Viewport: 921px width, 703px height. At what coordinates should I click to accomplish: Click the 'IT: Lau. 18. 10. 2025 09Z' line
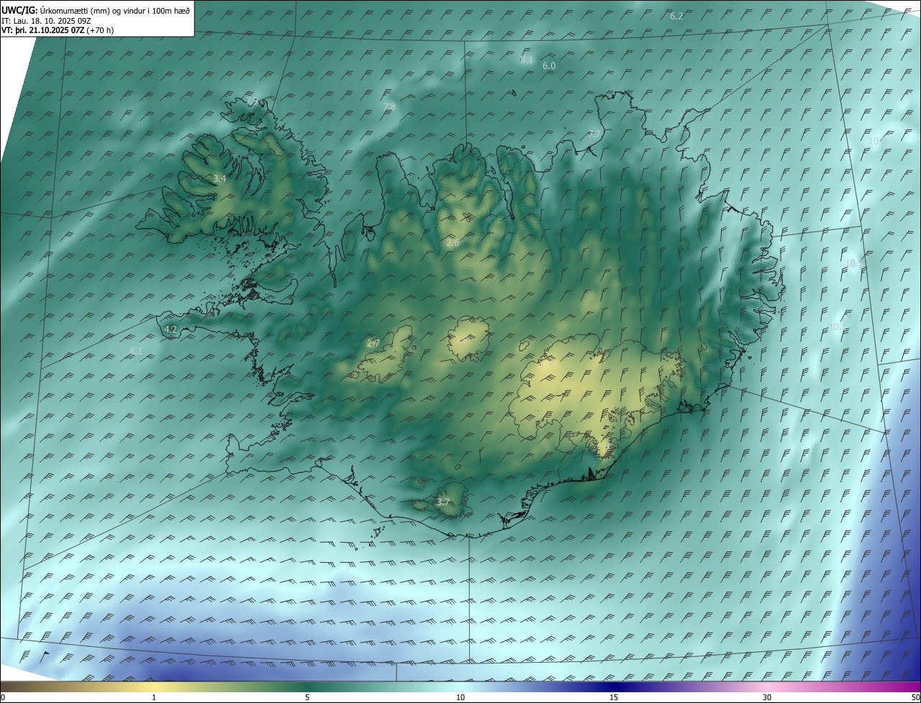pyautogui.click(x=46, y=20)
